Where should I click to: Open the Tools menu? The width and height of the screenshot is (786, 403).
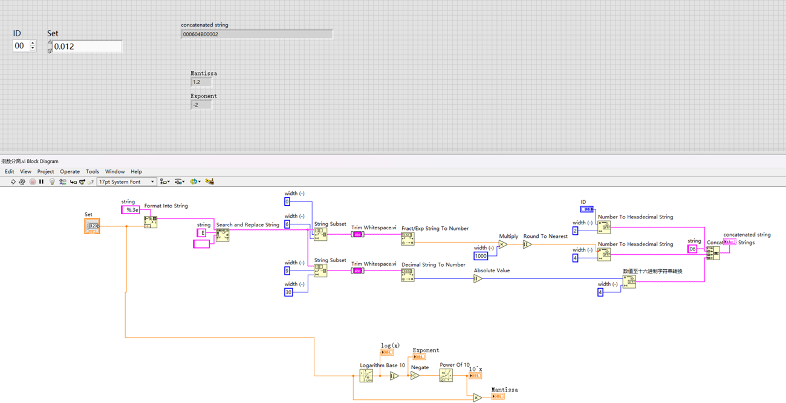click(x=92, y=172)
